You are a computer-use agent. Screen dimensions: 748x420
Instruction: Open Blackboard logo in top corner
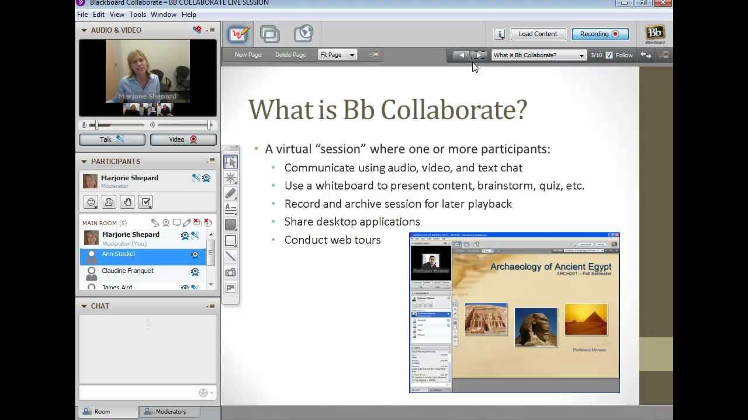654,34
